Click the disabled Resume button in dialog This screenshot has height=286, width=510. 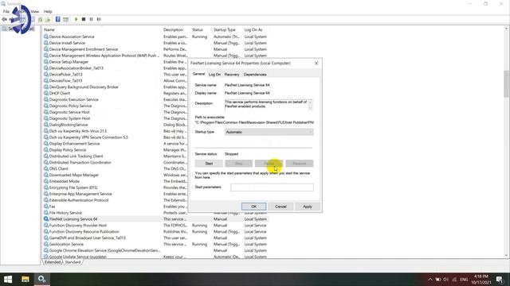pos(300,164)
